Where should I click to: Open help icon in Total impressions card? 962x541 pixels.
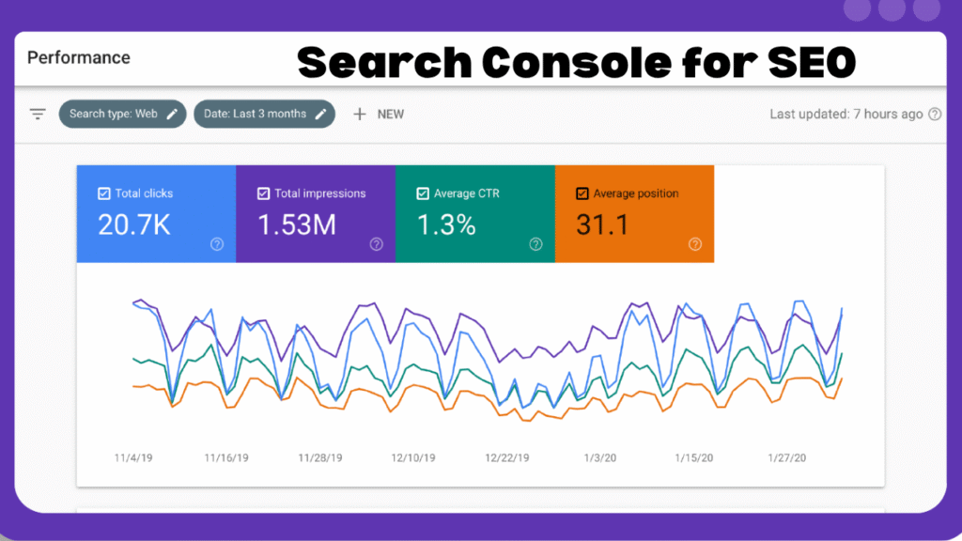point(376,244)
